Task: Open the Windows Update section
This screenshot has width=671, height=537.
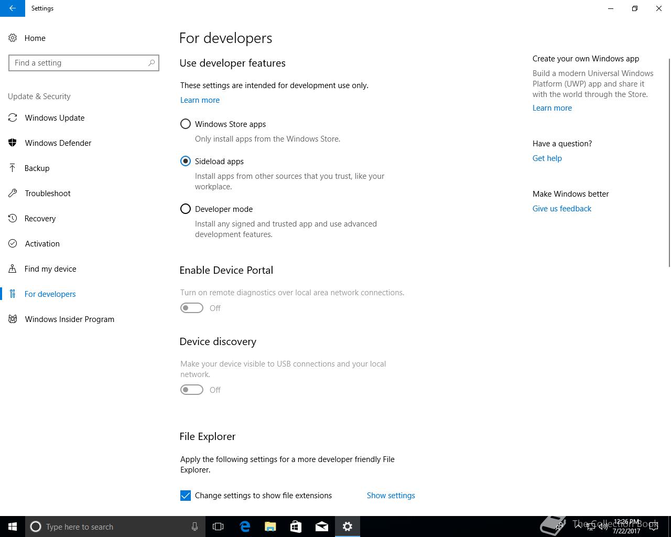Action: [55, 118]
